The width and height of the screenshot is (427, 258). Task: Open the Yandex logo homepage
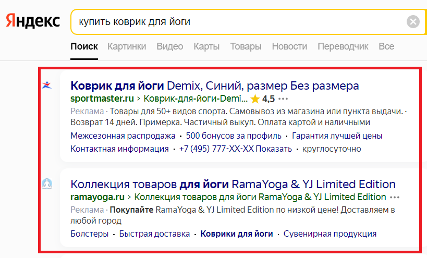pyautogui.click(x=33, y=21)
